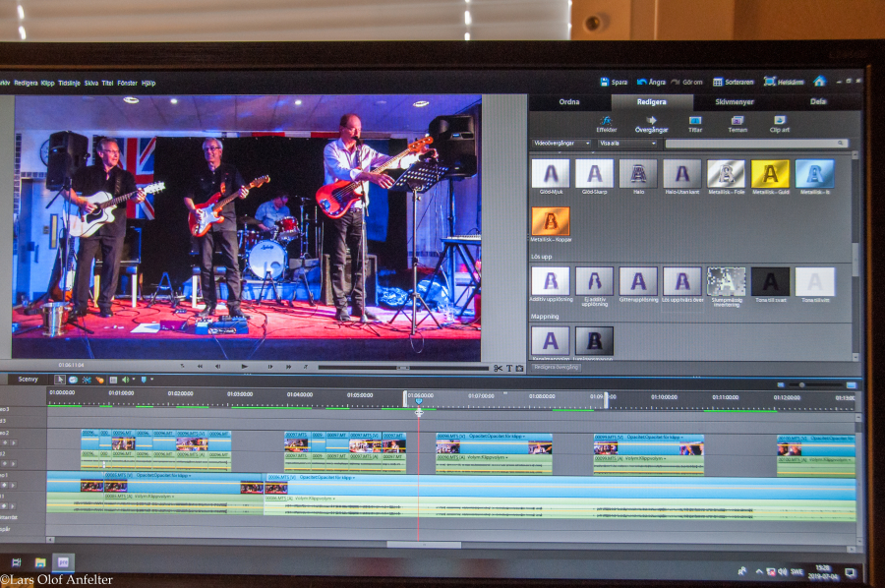Image resolution: width=885 pixels, height=588 pixels.
Task: Select the Metallisk-Folie transition
Action: pyautogui.click(x=727, y=173)
